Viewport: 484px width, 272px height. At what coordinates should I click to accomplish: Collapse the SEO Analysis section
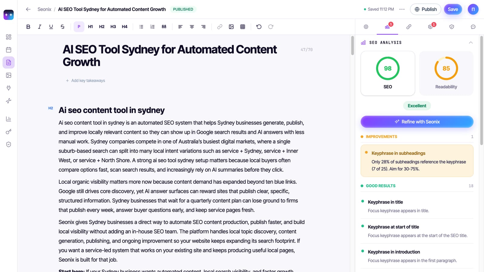click(x=471, y=43)
